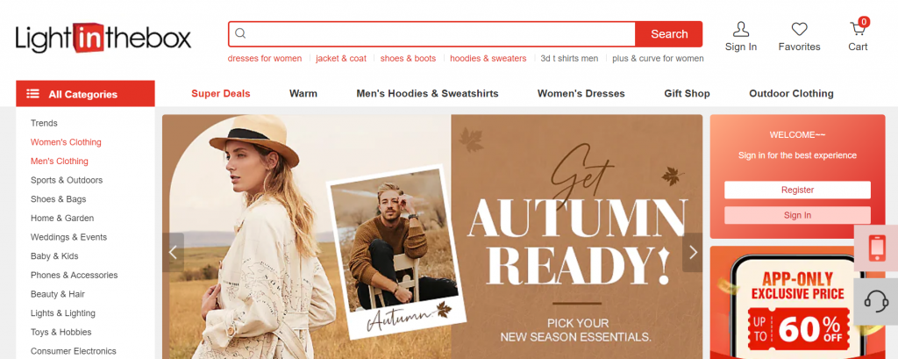Select Super Deals tab
The image size is (898, 359).
220,93
